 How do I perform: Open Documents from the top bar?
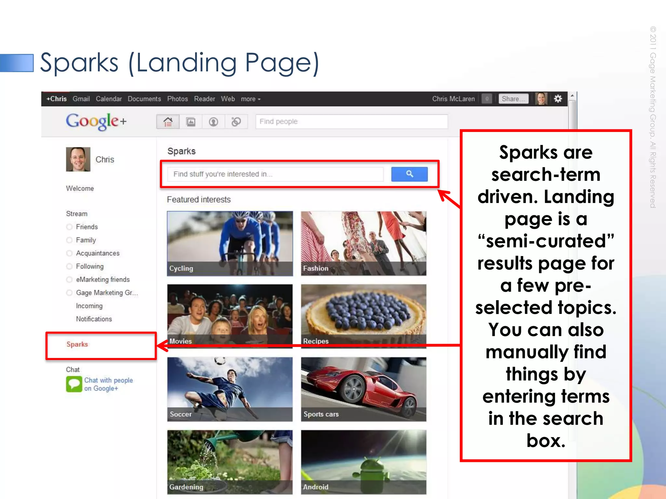point(144,99)
